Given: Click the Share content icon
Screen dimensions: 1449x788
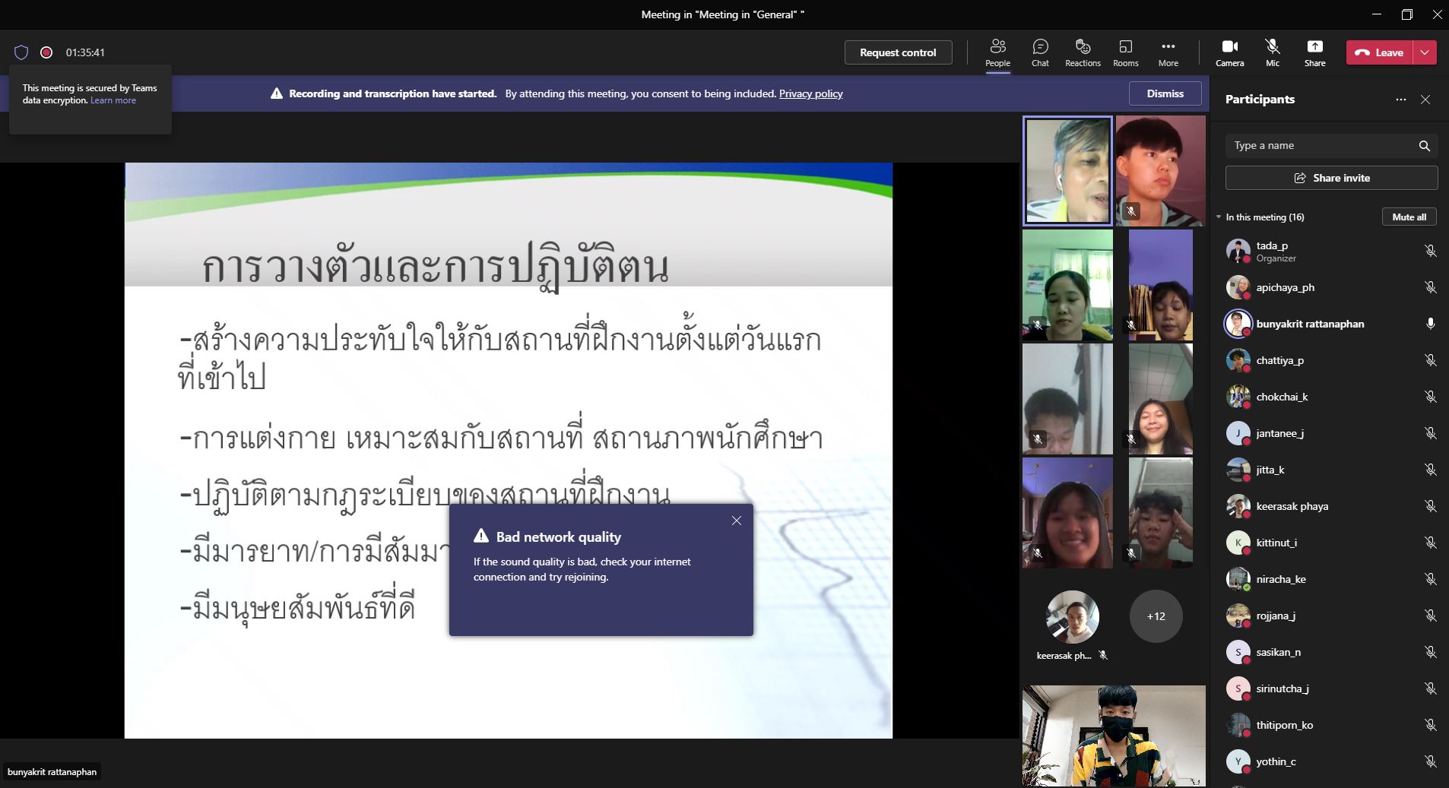Looking at the screenshot, I should (1314, 52).
